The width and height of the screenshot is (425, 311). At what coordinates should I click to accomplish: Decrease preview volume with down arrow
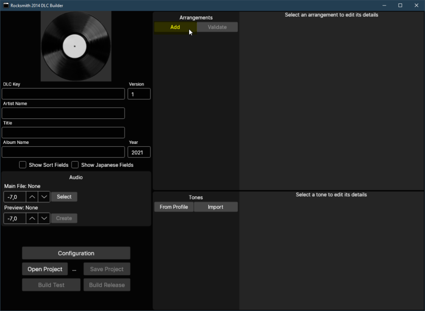pyautogui.click(x=44, y=219)
